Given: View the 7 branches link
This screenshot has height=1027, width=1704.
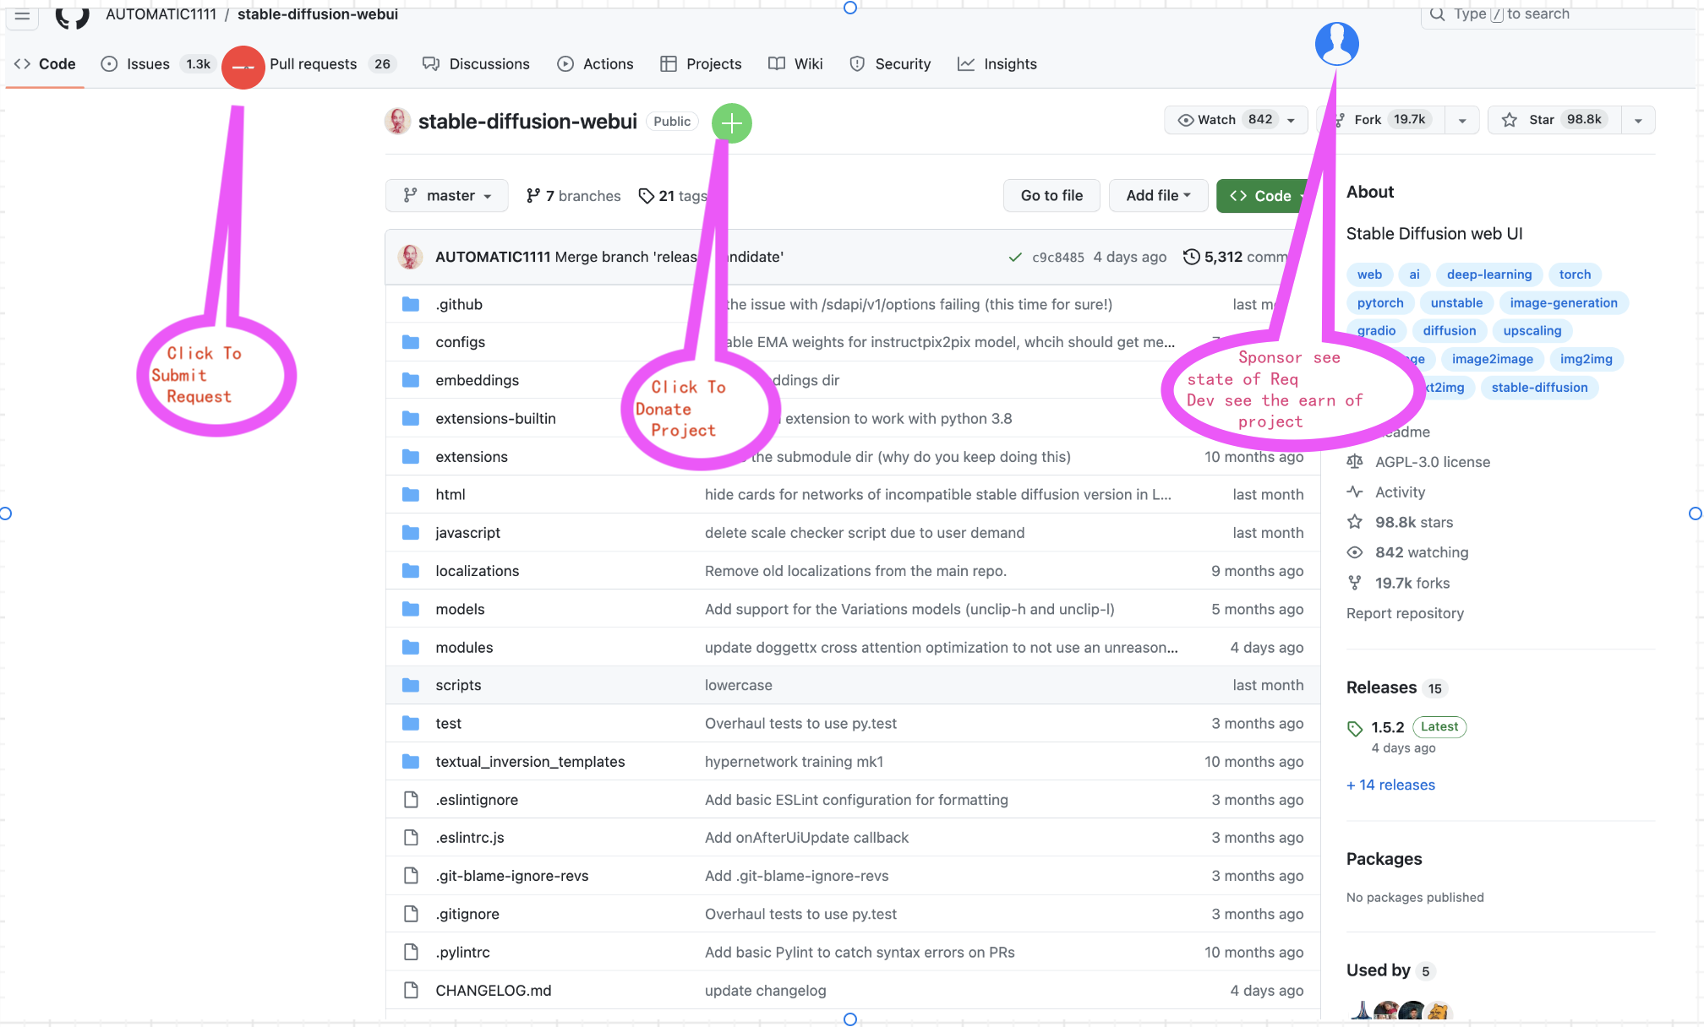Looking at the screenshot, I should pos(573,196).
